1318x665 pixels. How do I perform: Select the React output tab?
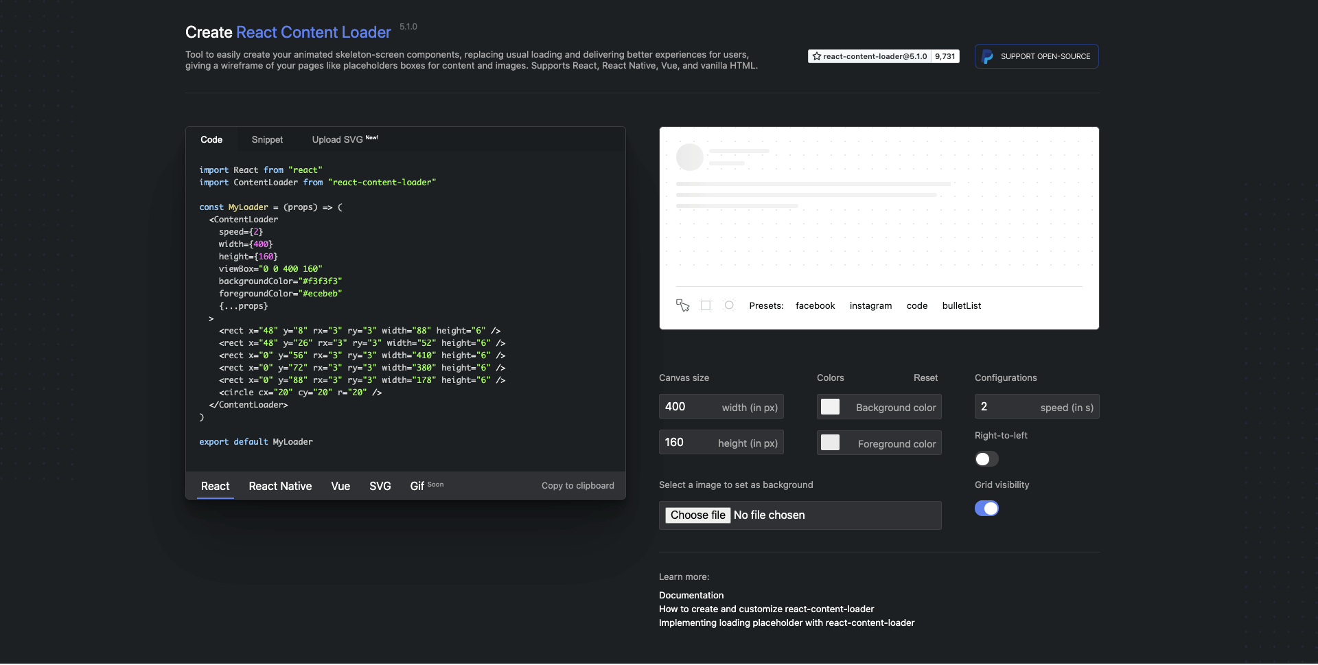coord(216,486)
